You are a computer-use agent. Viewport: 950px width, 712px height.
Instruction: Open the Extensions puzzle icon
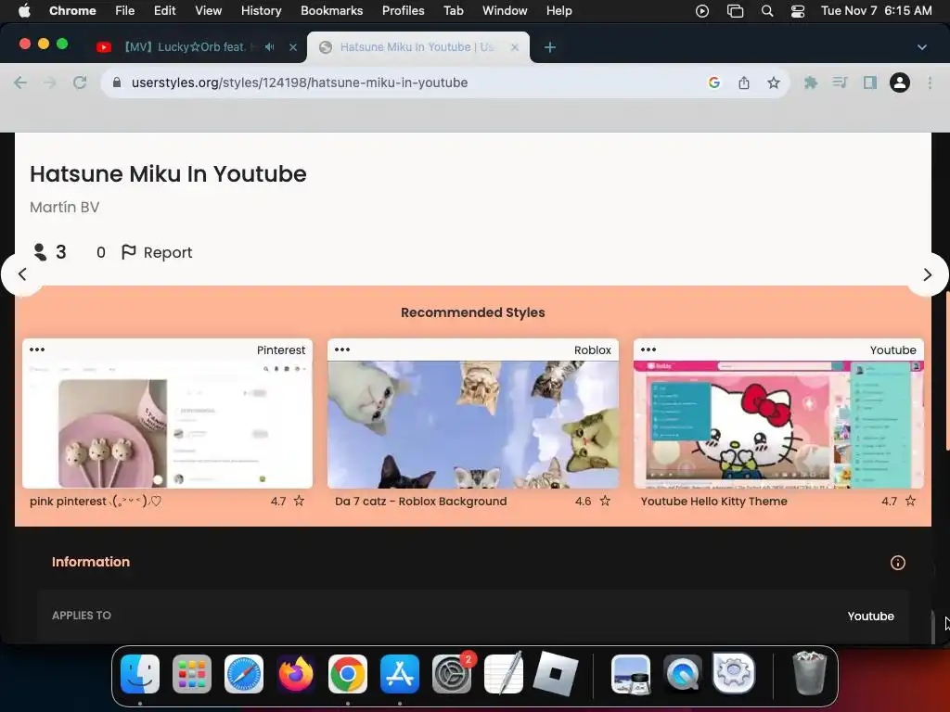pos(810,83)
